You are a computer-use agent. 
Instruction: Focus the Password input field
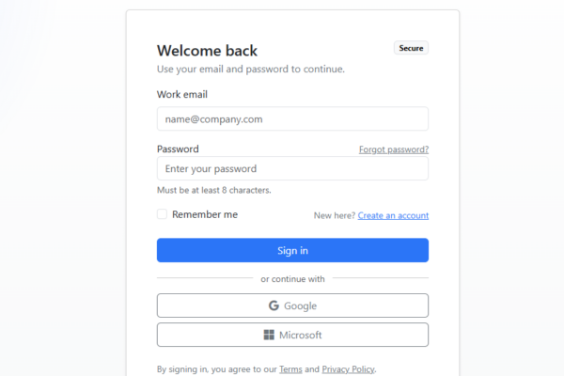(x=292, y=169)
